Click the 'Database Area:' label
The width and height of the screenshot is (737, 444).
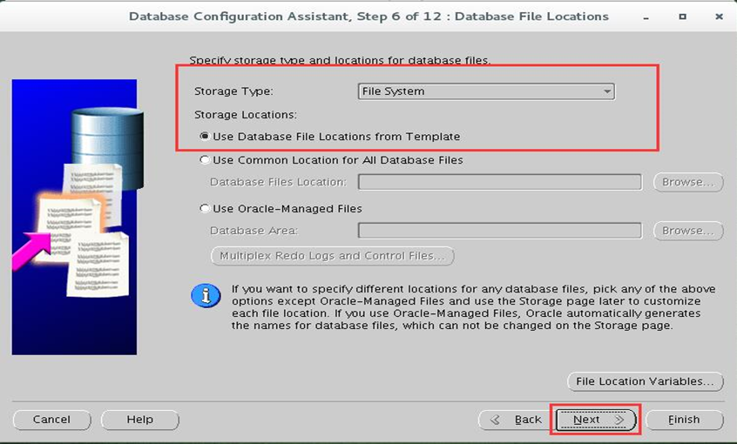tap(254, 231)
